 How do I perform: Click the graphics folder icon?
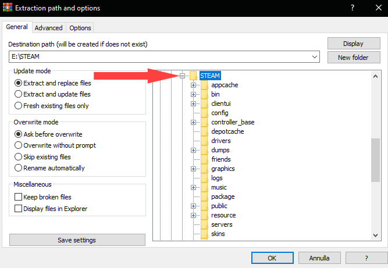204,169
